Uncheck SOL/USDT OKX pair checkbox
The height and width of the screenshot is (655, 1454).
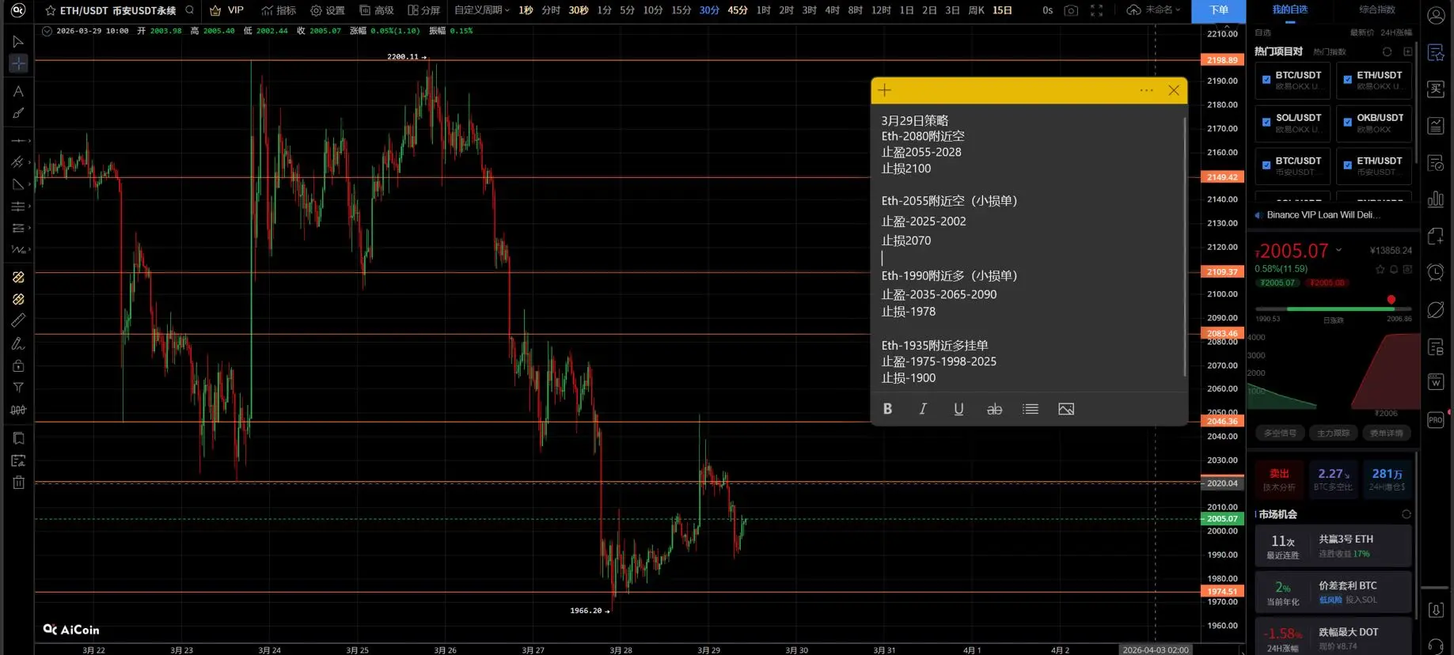pos(1266,123)
